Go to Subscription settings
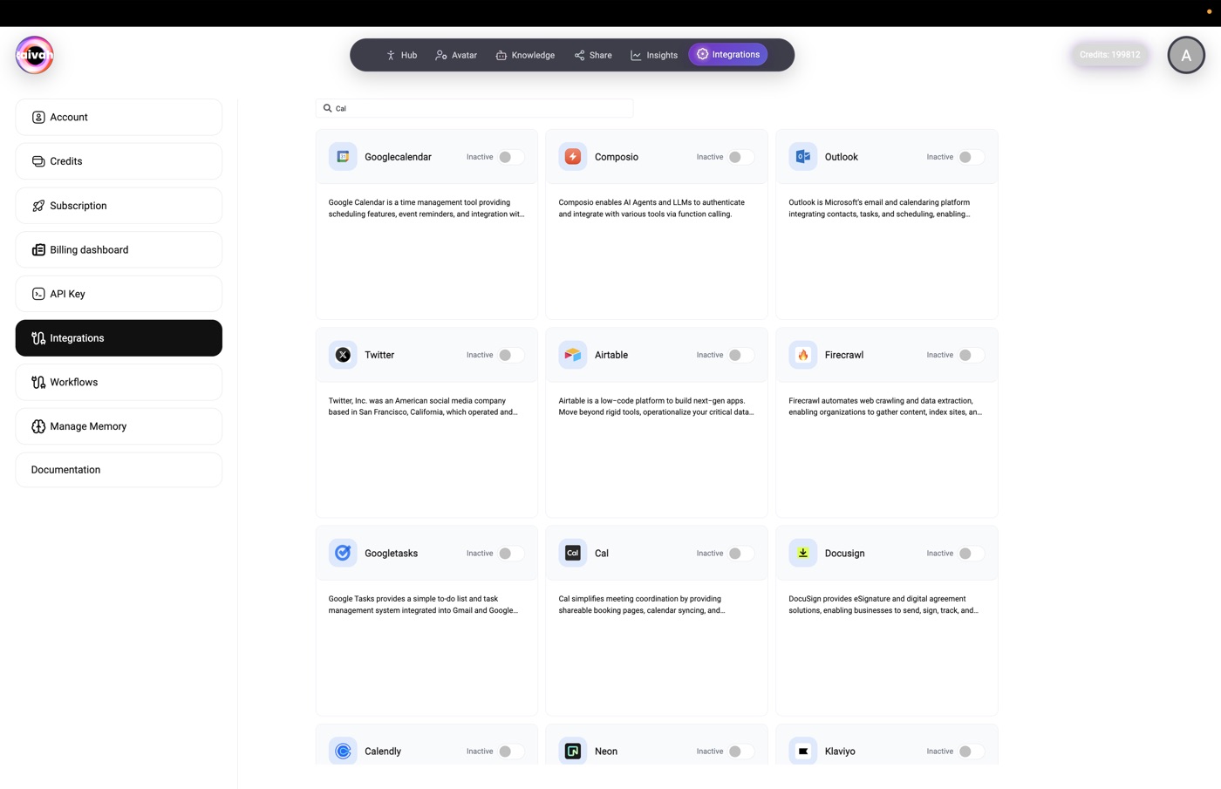This screenshot has height=789, width=1221. pyautogui.click(x=119, y=206)
